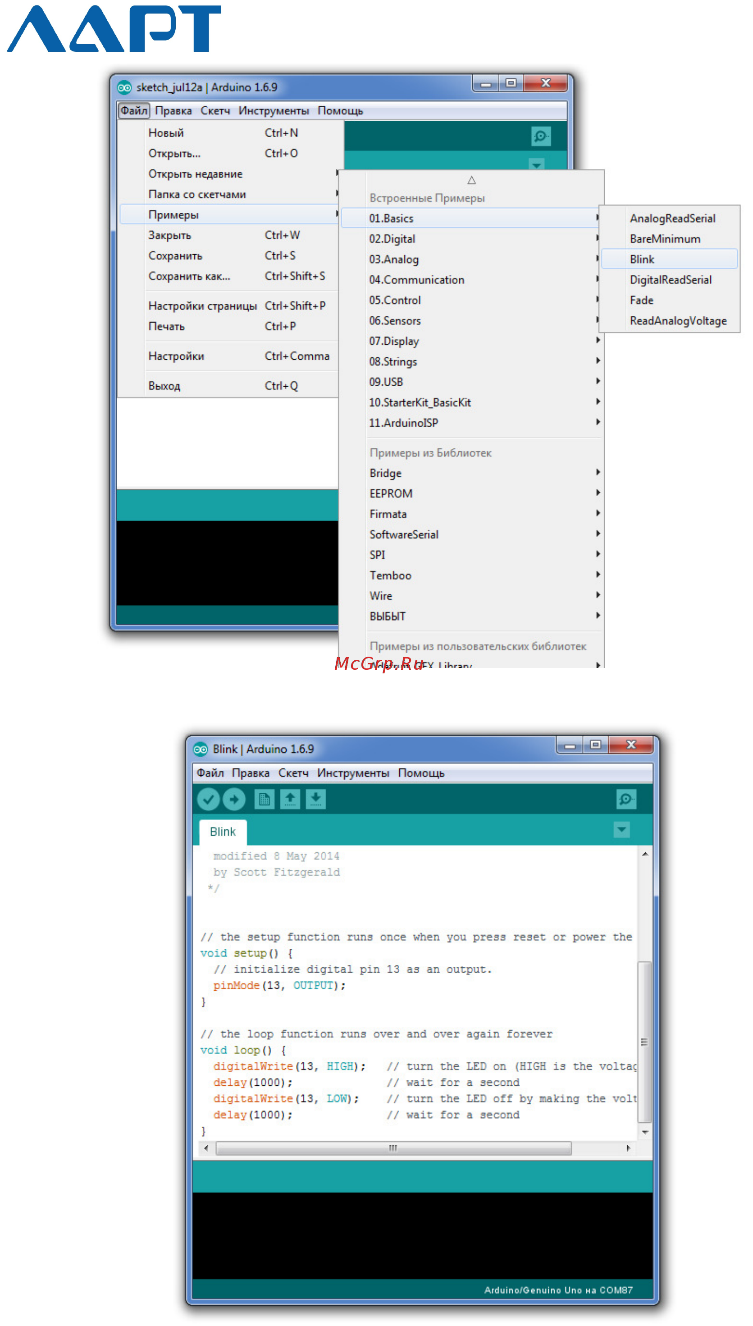This screenshot has height=1326, width=753.
Task: Expand ВЫБЫТ examples submenu
Action: click(x=472, y=616)
